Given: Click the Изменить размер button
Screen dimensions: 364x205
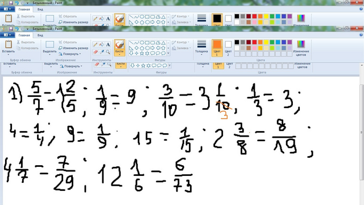Looking at the screenshot, I should [x=73, y=48].
